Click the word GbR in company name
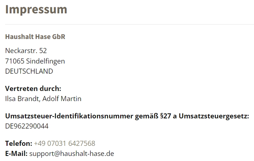The width and height of the screenshot is (254, 161). click(x=59, y=37)
